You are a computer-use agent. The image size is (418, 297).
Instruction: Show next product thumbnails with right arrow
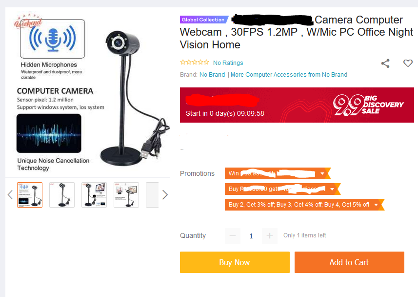tap(165, 195)
